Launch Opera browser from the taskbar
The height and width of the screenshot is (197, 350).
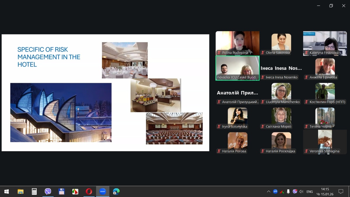(x=89, y=191)
